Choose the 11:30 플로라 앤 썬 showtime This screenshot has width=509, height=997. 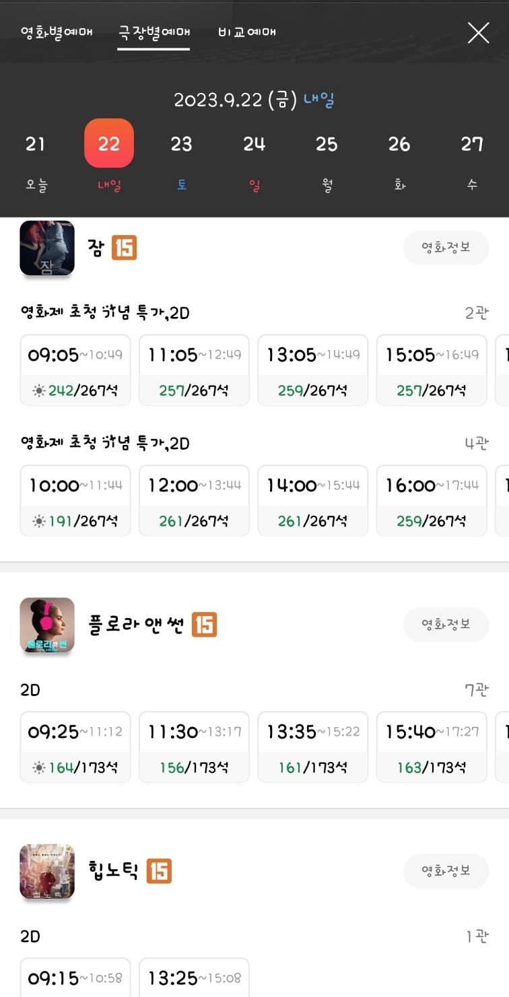coord(194,747)
